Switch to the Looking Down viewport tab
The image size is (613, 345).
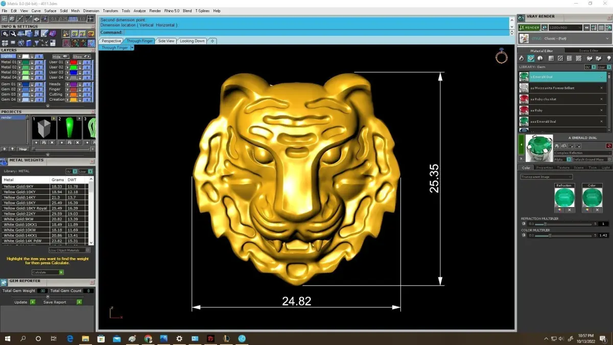192,41
